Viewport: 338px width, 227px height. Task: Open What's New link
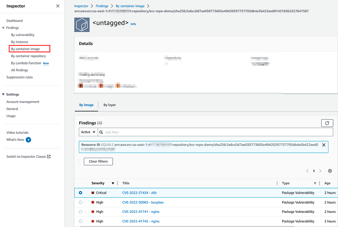point(15,140)
